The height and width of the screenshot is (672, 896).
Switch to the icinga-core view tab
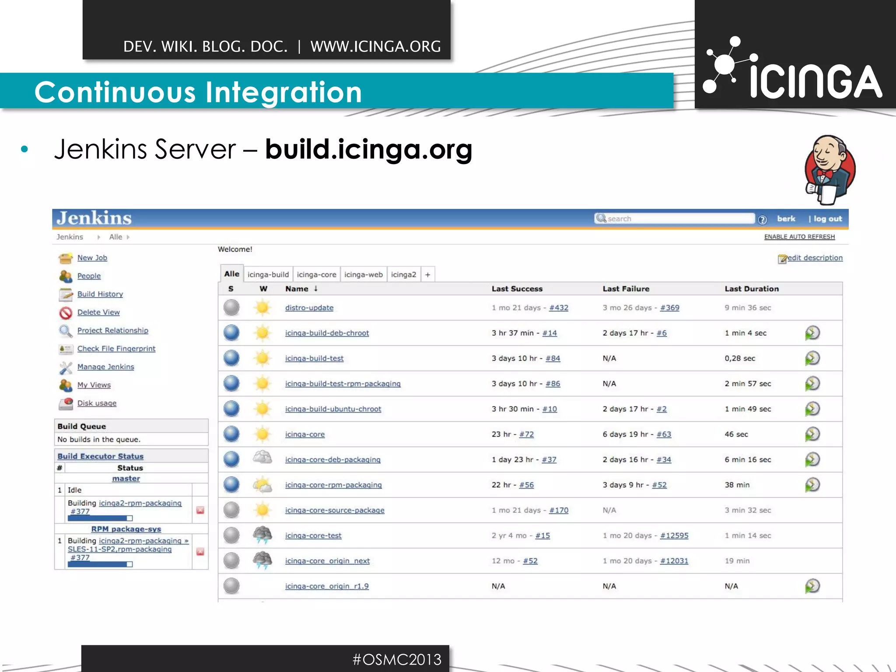pos(317,275)
